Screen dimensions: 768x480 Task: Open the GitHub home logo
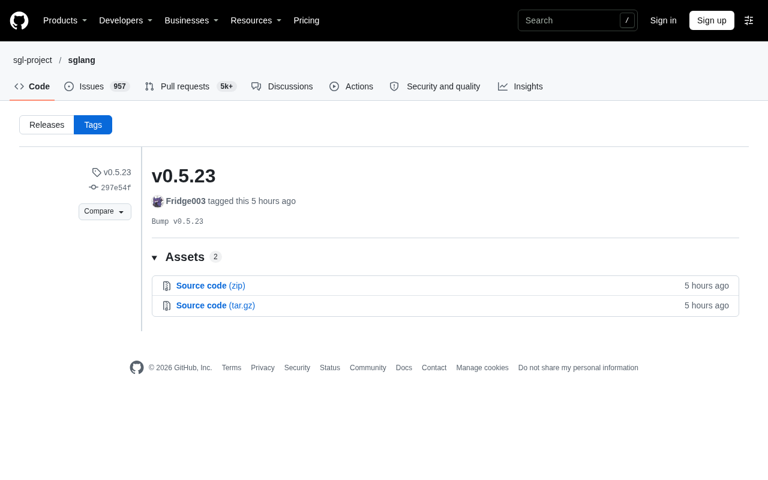(x=19, y=20)
